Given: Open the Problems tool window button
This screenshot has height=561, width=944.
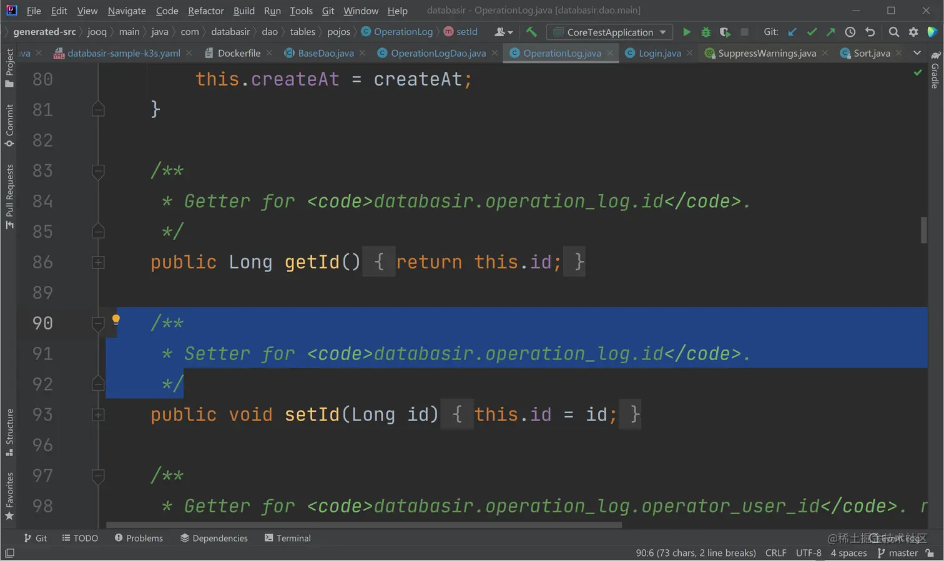Looking at the screenshot, I should 139,538.
